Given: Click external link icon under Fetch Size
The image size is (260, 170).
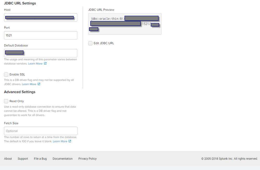Looking at the screenshot, I should tap(70, 141).
